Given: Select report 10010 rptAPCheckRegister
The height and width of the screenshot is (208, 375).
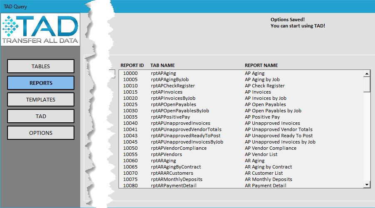Looking at the screenshot, I should pos(241,86).
